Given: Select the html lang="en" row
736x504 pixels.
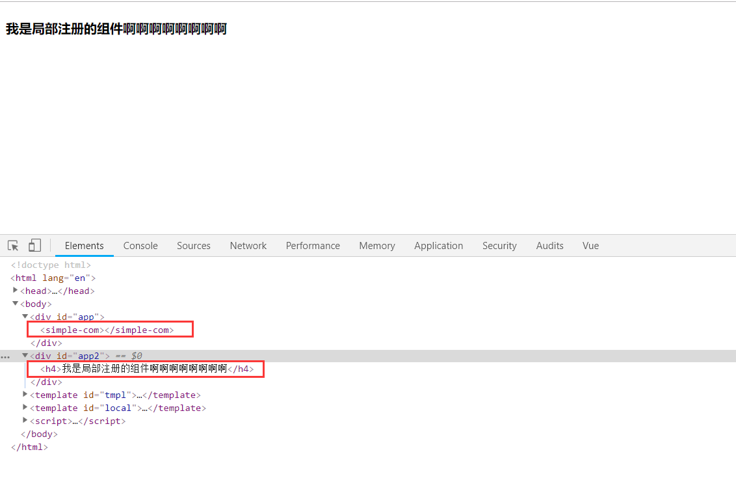Looking at the screenshot, I should click(x=53, y=278).
